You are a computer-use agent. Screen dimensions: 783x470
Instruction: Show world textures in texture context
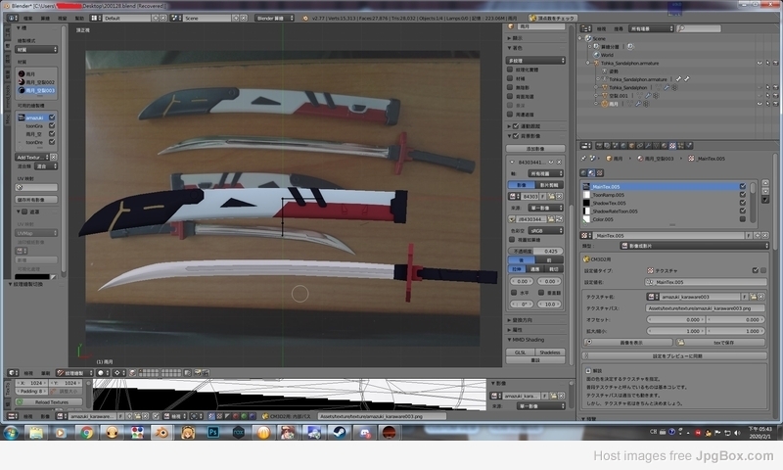[x=583, y=172]
